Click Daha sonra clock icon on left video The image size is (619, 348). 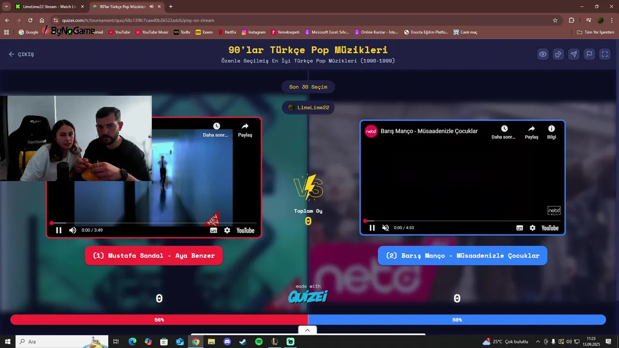point(216,126)
